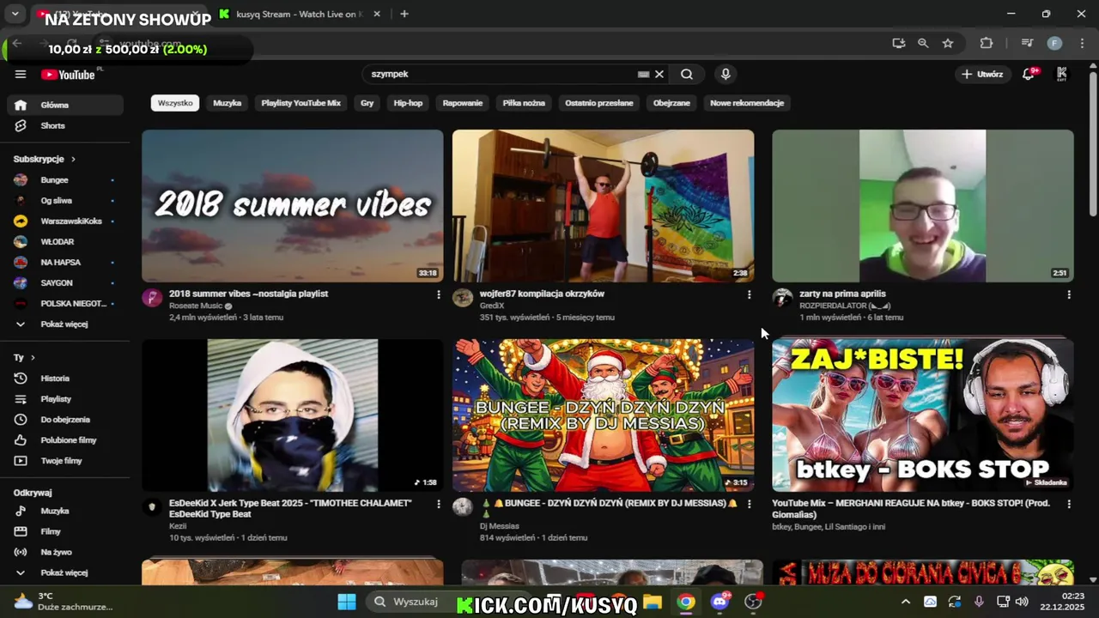Clear the search box with the X icon
This screenshot has width=1099, height=618.
point(659,74)
